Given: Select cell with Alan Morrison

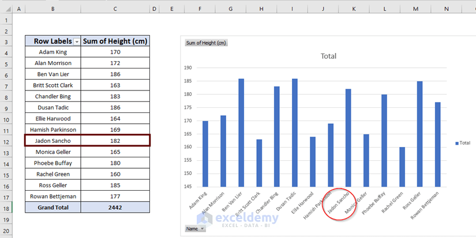Looking at the screenshot, I should pyautogui.click(x=53, y=63).
